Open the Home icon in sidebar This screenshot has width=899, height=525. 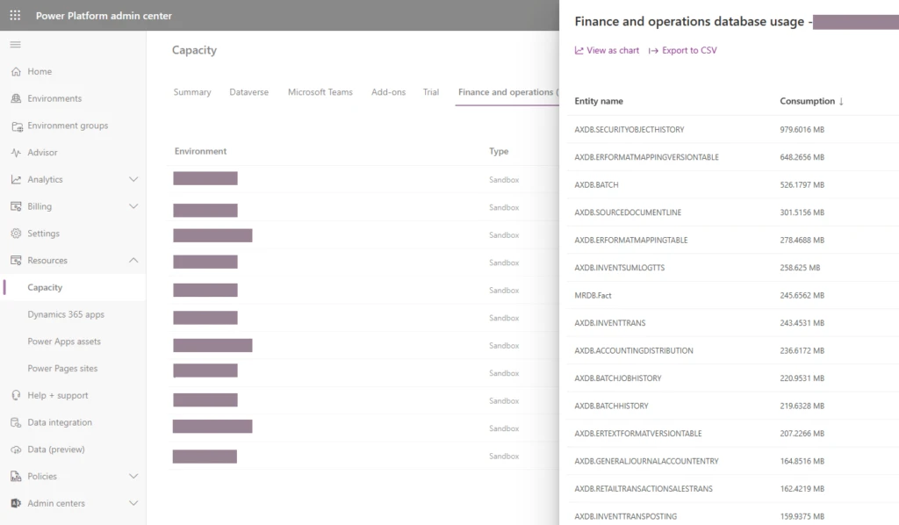[x=17, y=71]
